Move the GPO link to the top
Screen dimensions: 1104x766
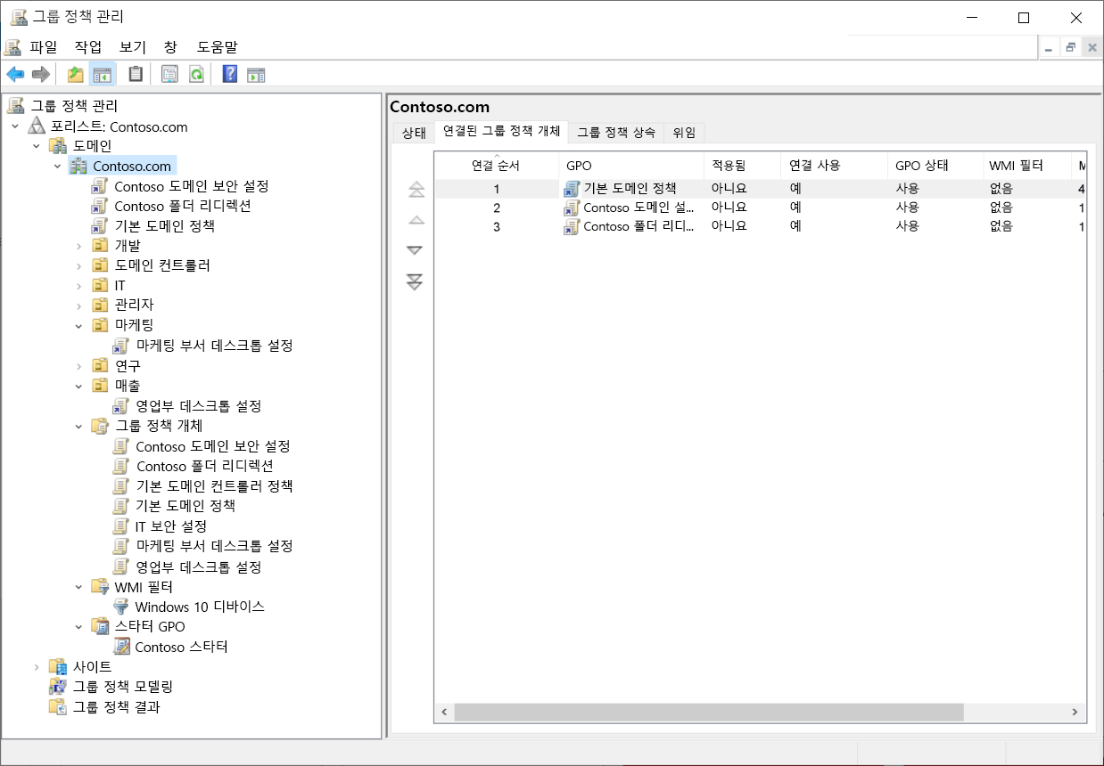point(415,188)
